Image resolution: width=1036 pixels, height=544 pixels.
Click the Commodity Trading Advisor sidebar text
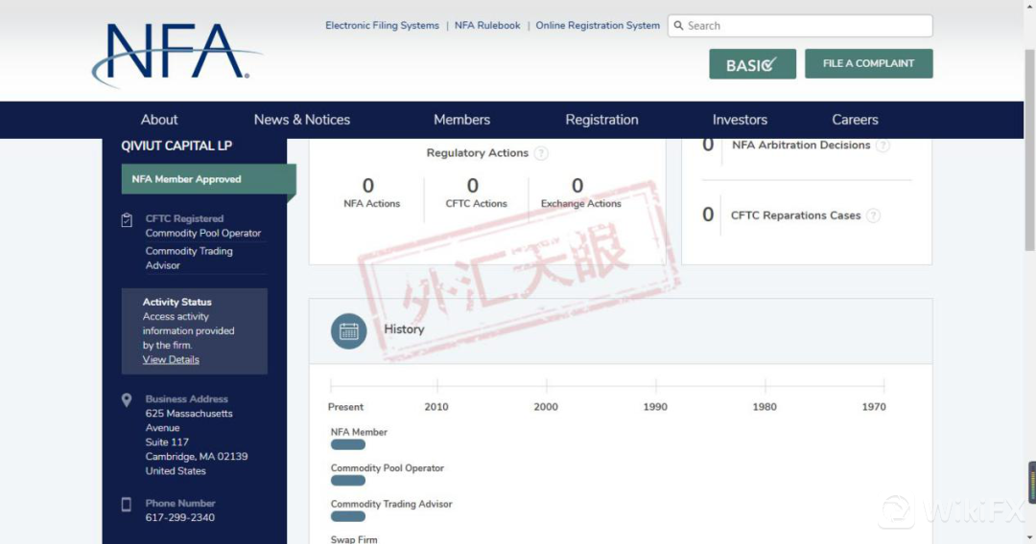(x=189, y=258)
